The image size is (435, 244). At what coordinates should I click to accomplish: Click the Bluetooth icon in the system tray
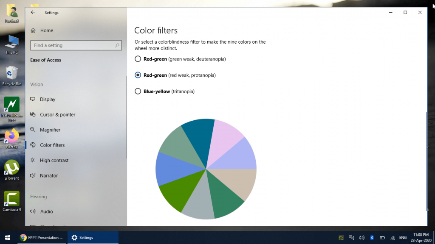coord(372,238)
